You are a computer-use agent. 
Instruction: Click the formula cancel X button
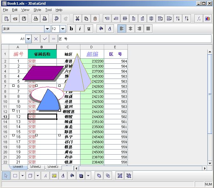click(x=36, y=39)
